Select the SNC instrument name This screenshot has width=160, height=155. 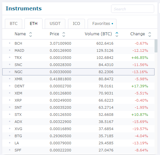click(x=18, y=65)
